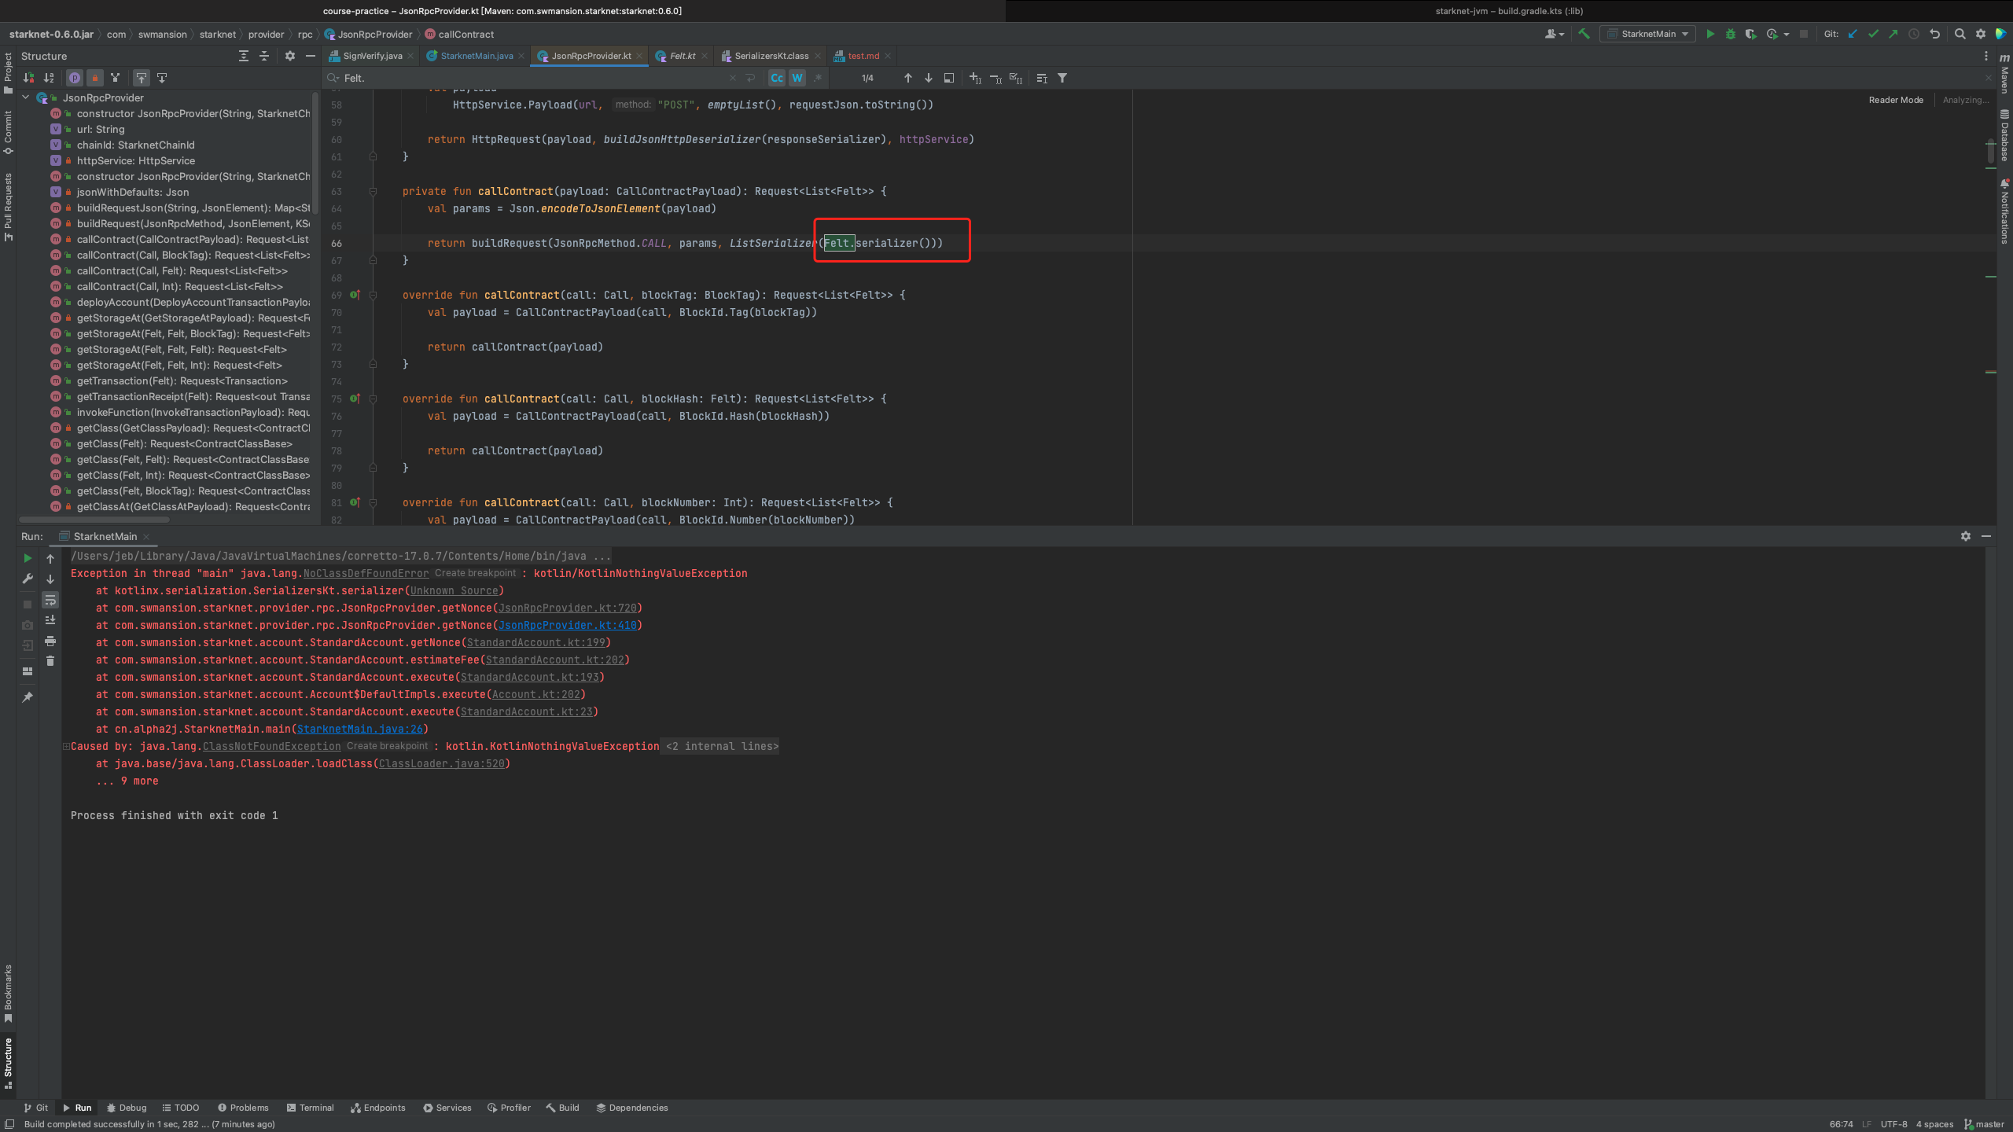Run with Coverage from the main toolbar
Screen dimensions: 2013x1132
1752,34
